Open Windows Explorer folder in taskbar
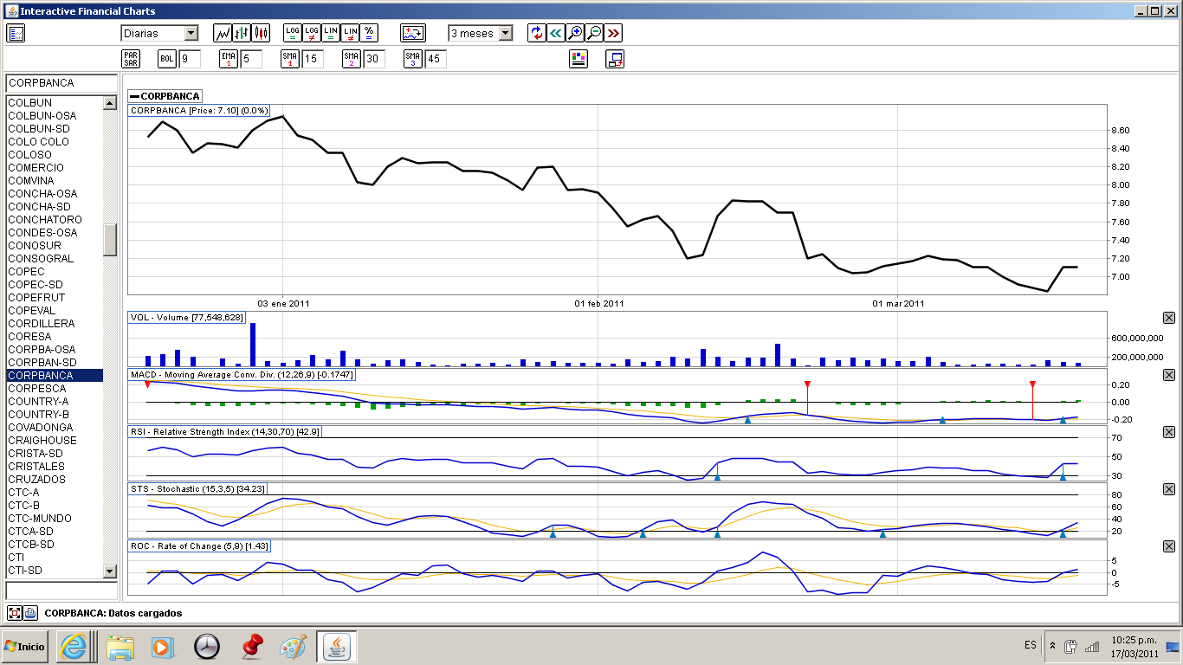Screen dimensions: 1183x665 120,646
